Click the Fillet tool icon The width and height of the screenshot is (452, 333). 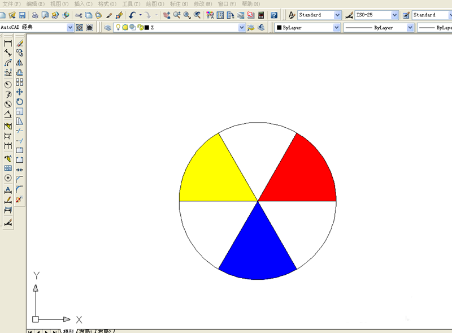pos(19,189)
